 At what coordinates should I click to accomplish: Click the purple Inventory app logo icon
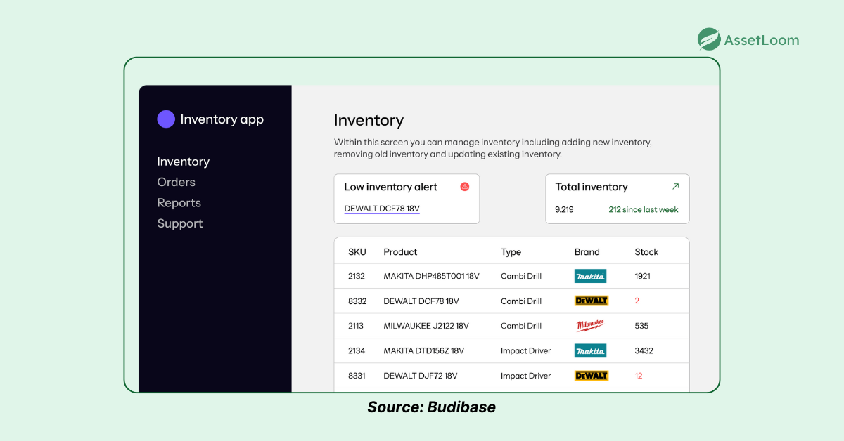(166, 119)
